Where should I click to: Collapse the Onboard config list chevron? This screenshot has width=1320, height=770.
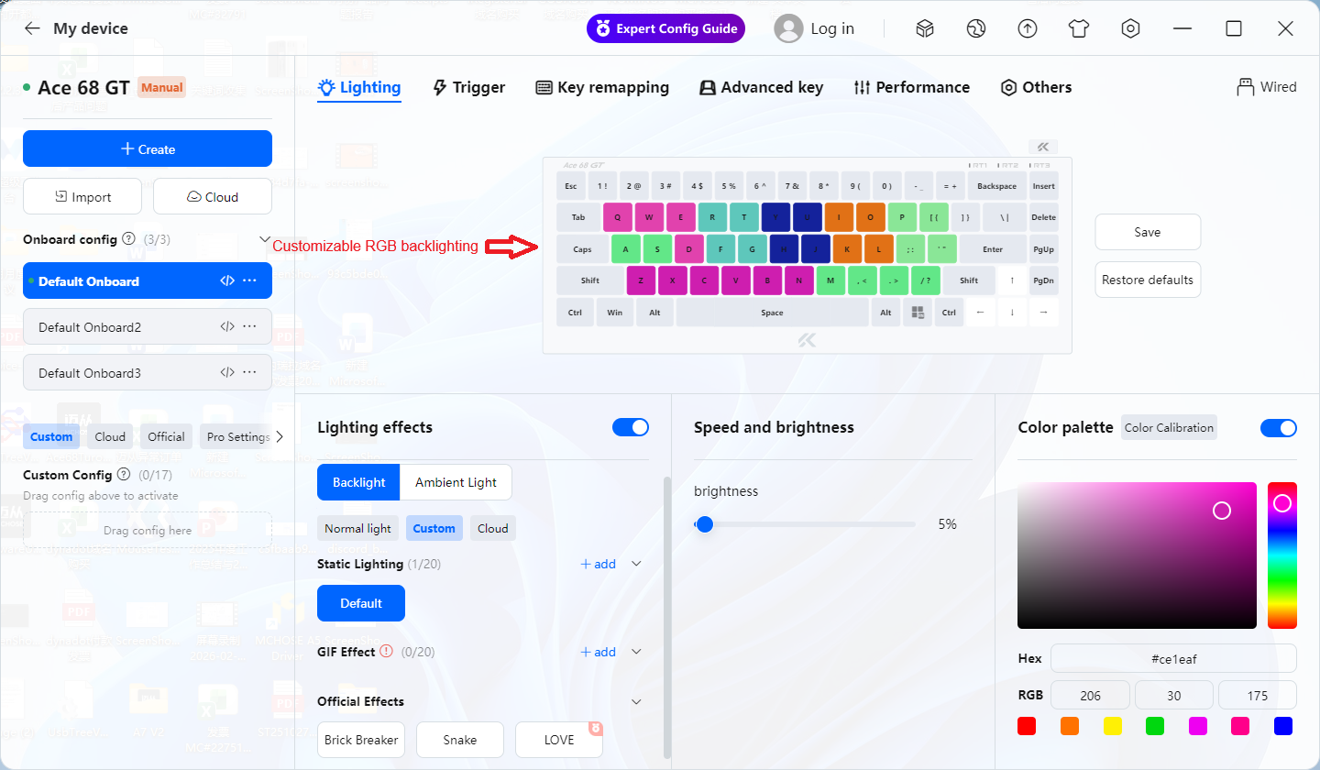tap(265, 239)
